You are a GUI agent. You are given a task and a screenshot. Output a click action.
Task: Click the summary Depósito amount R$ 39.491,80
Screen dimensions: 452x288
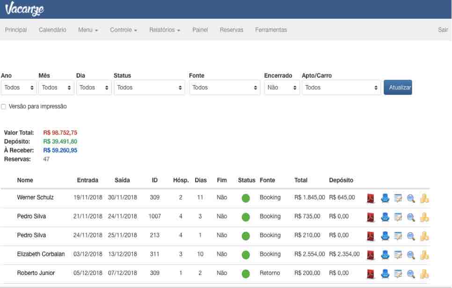[60, 142]
